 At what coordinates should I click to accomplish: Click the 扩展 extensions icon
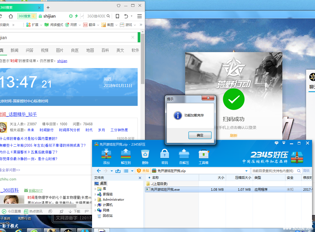(28, 25)
